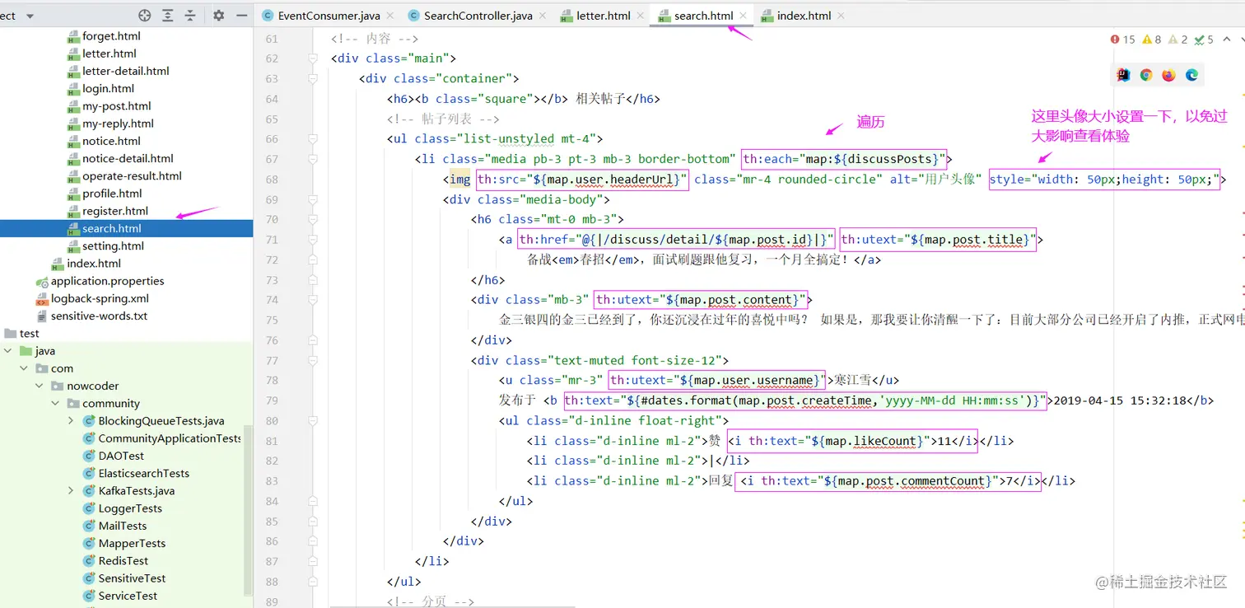The image size is (1245, 608).
Task: Click green typo indicator showing 5
Action: (1204, 39)
